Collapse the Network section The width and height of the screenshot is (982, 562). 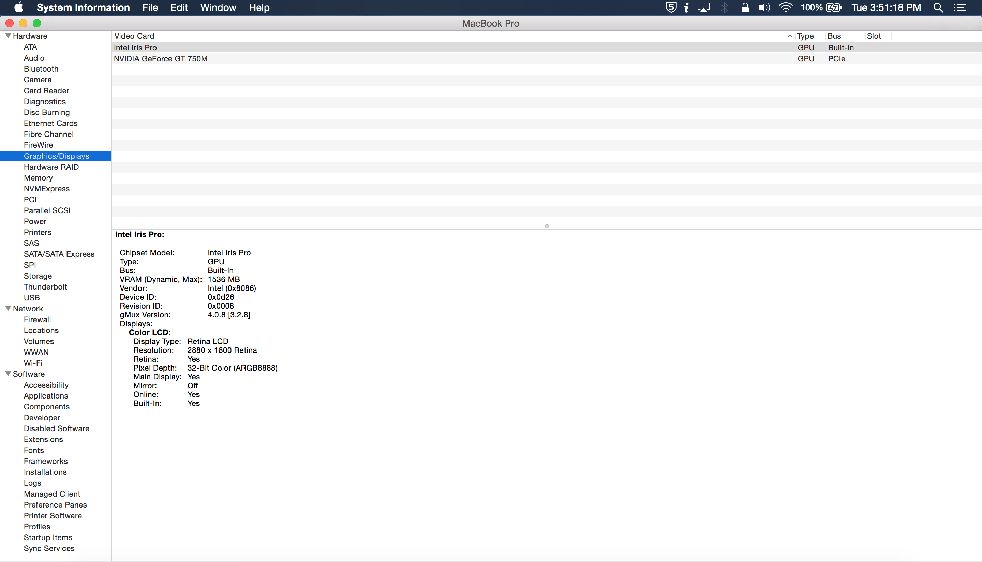pos(8,308)
